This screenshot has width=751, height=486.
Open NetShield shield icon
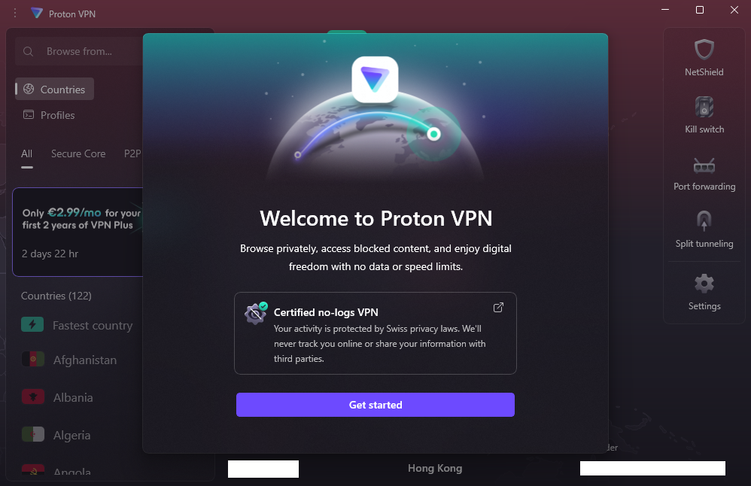(x=704, y=50)
